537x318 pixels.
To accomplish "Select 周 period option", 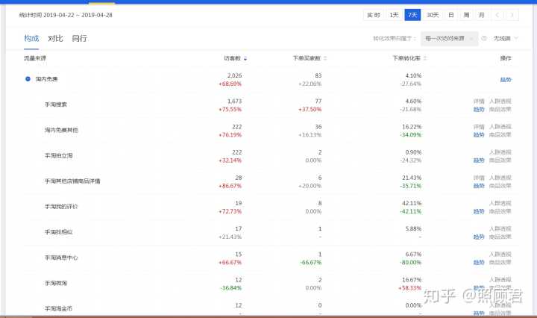I will click(x=466, y=15).
